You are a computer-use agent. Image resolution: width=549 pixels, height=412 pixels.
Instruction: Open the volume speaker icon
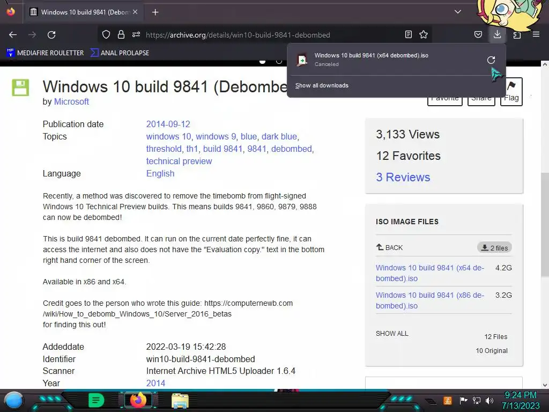[x=489, y=400]
